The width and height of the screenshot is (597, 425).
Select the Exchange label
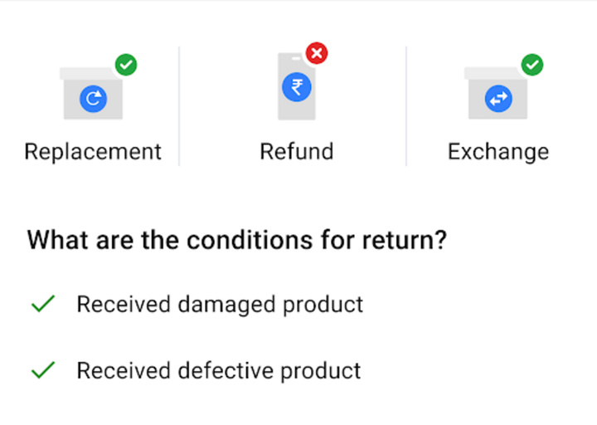click(498, 152)
